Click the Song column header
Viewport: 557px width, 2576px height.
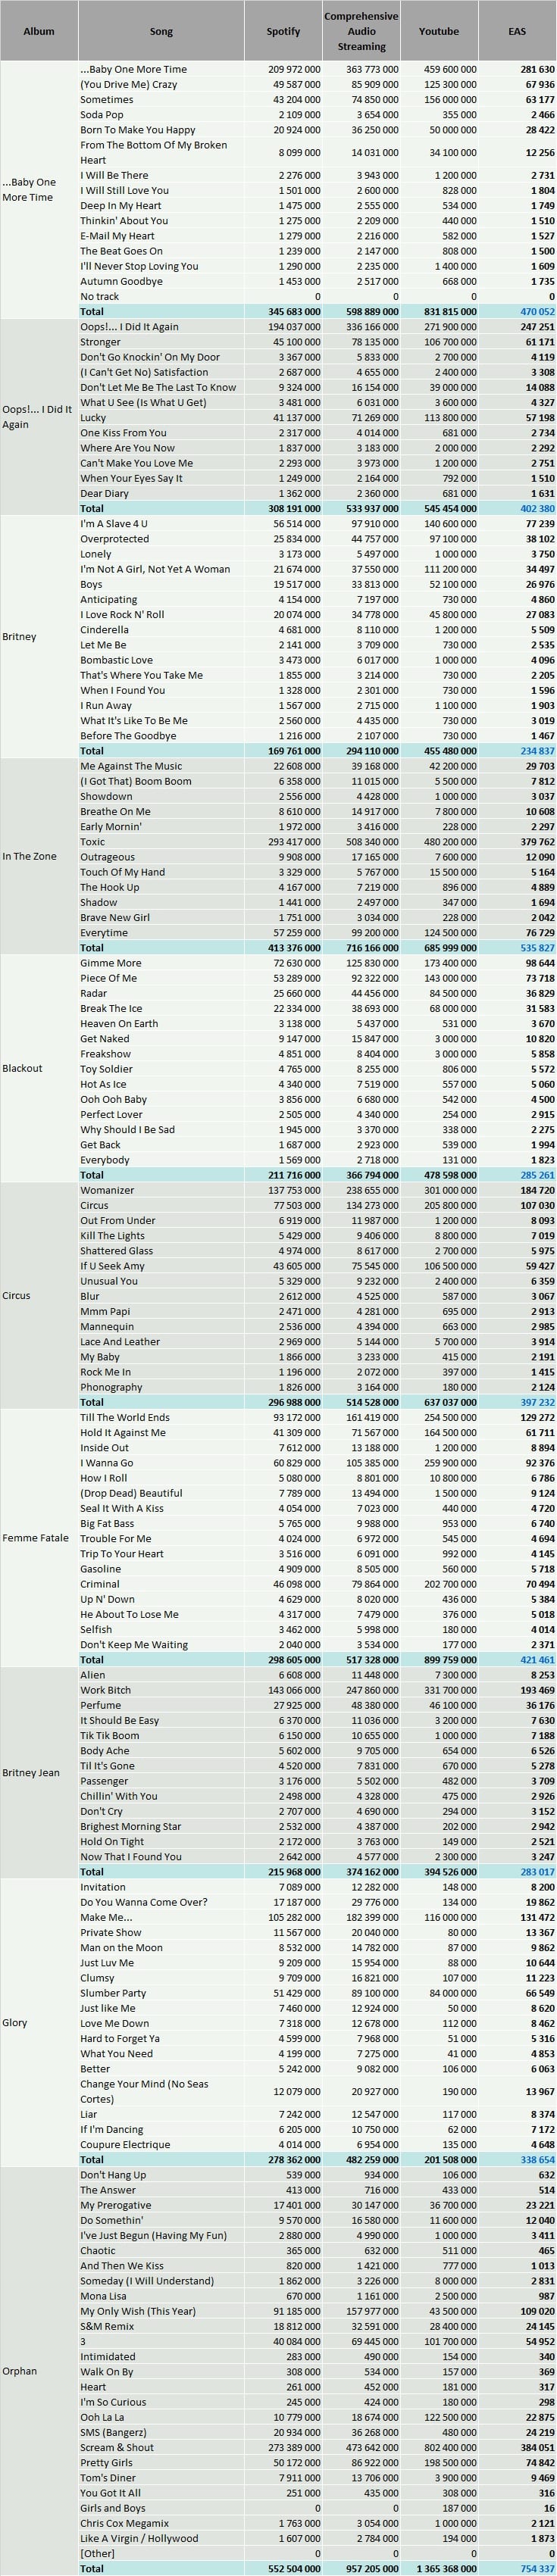(161, 31)
